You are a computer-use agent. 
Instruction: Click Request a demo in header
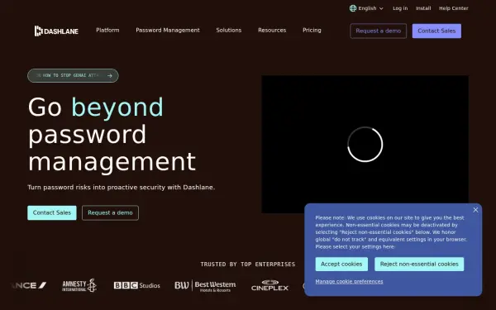click(x=379, y=31)
